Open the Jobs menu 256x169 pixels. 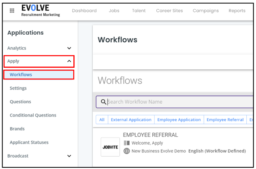(x=114, y=11)
